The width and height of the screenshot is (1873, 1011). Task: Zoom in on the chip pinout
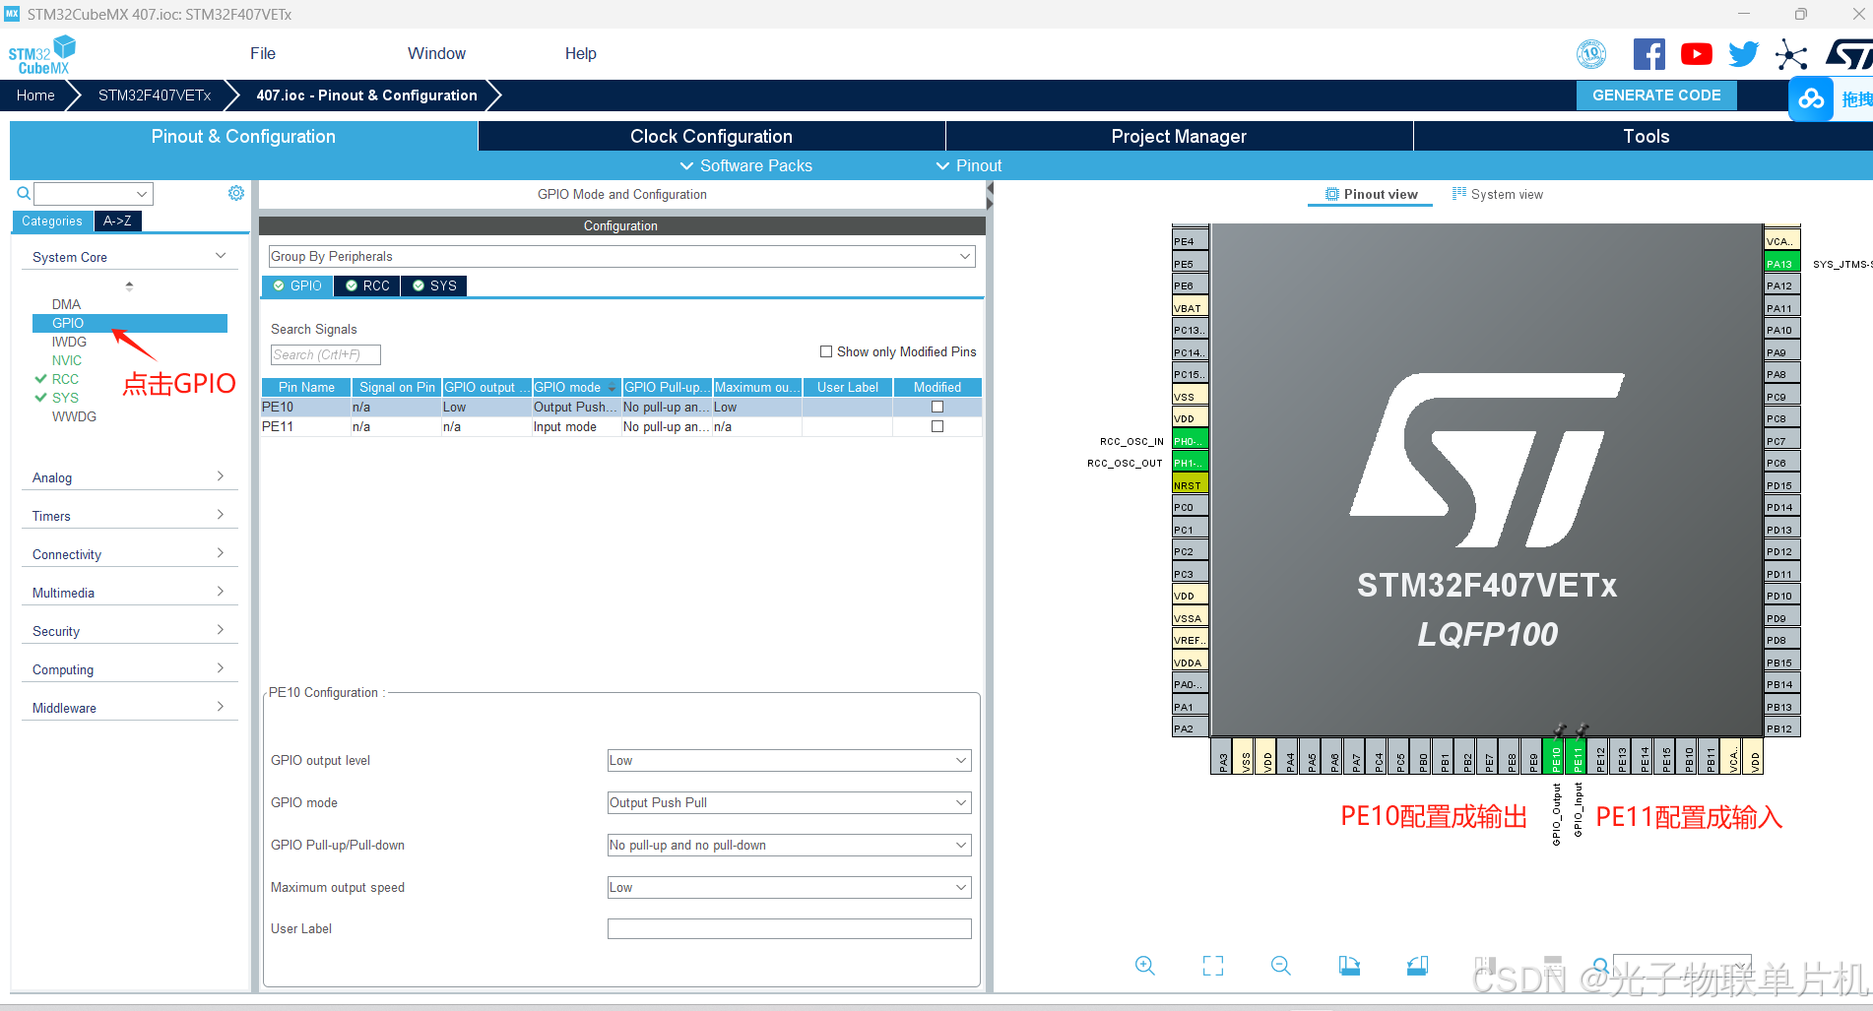[1144, 966]
